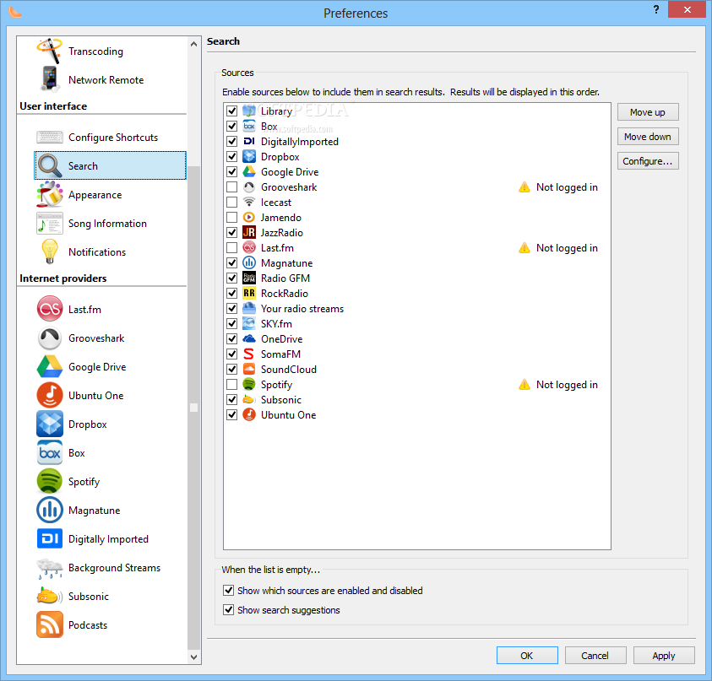The image size is (712, 681).
Task: Open the Dropbox provider sidebar icon
Action: (x=50, y=424)
